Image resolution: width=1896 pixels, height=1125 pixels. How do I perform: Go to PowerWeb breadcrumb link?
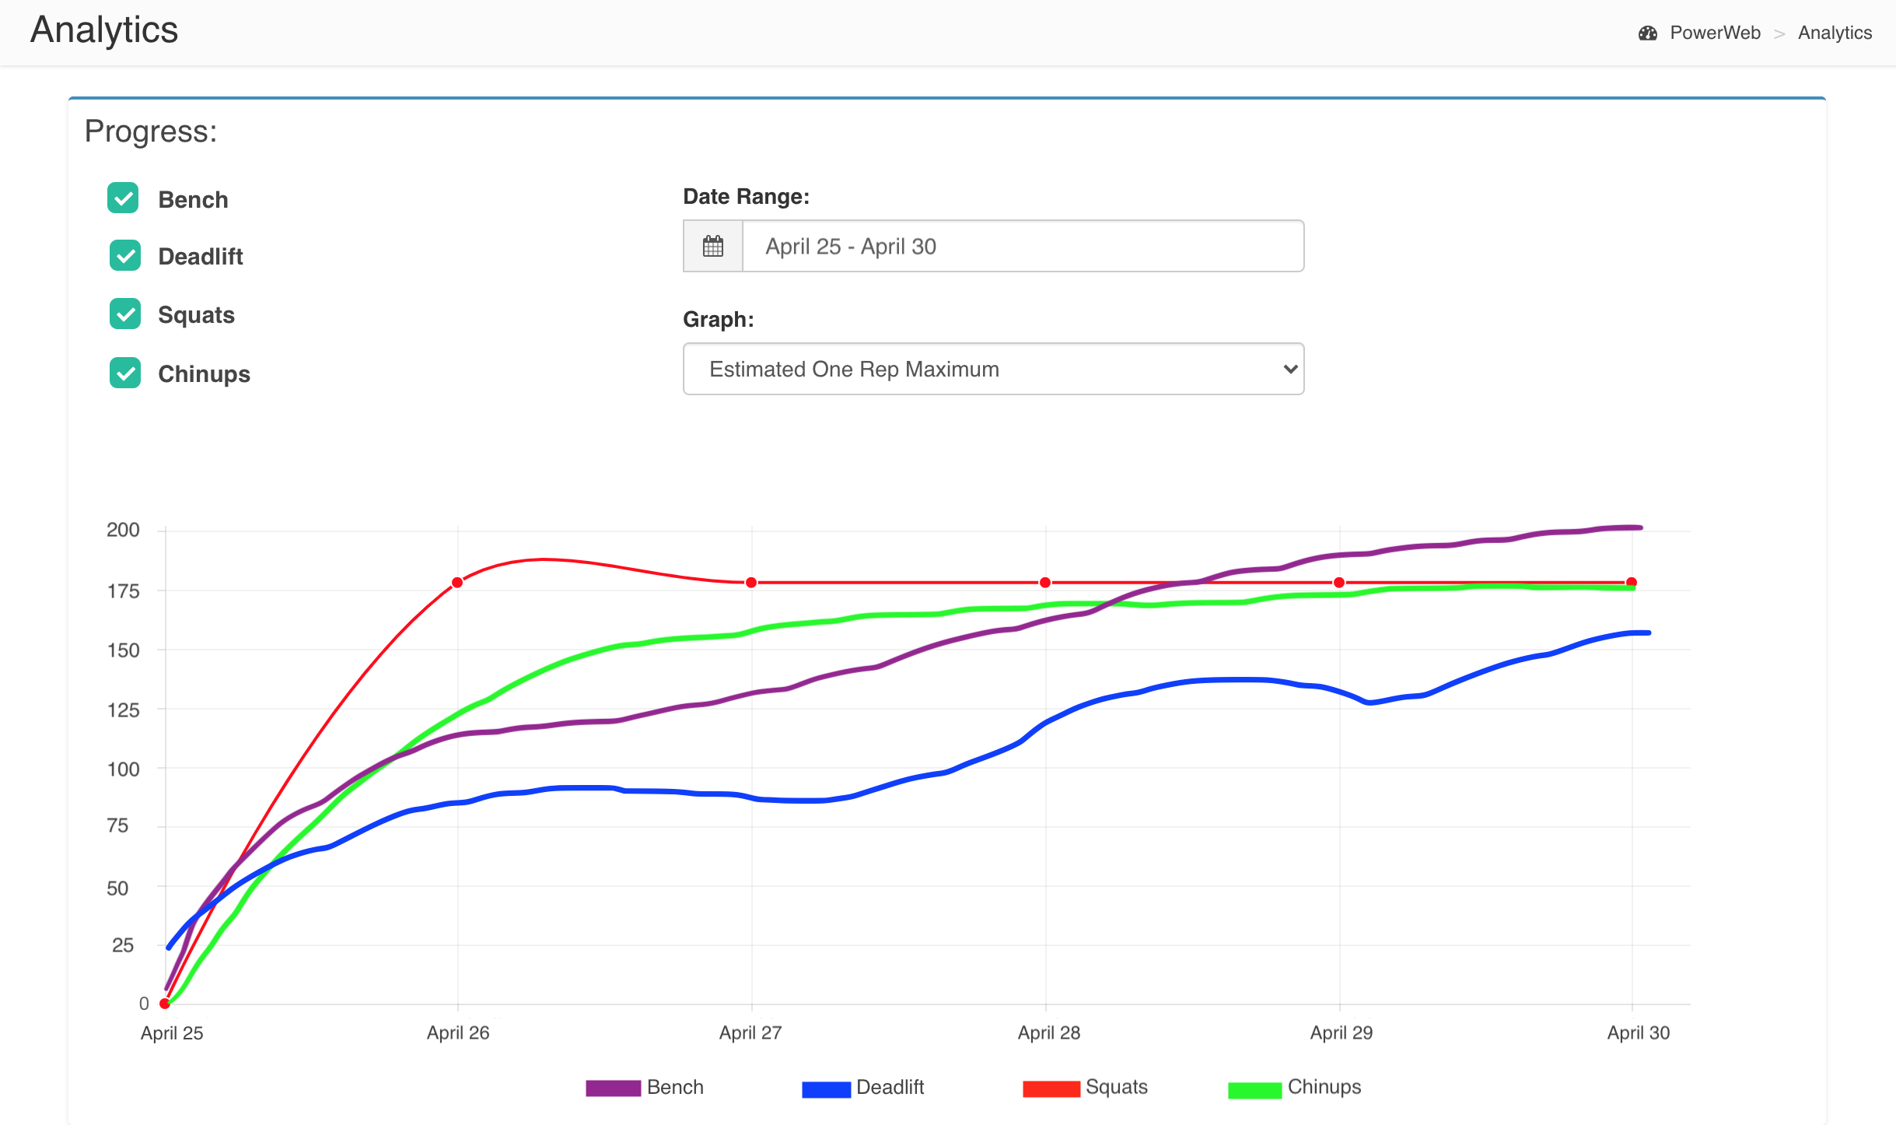[1715, 33]
